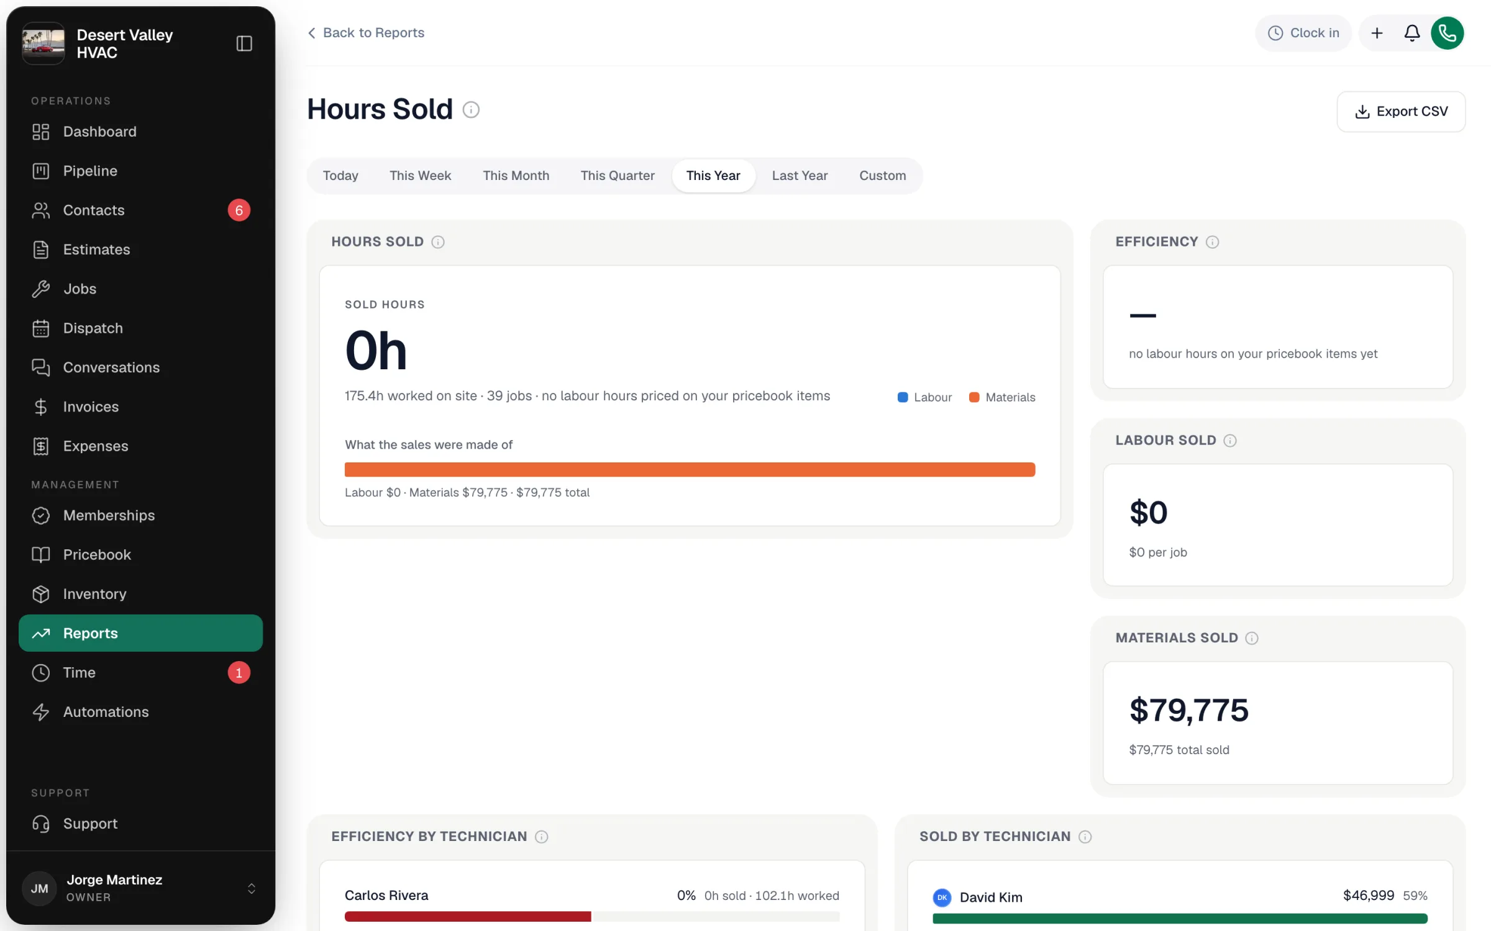
Task: Click the green phone call icon
Action: click(x=1447, y=33)
